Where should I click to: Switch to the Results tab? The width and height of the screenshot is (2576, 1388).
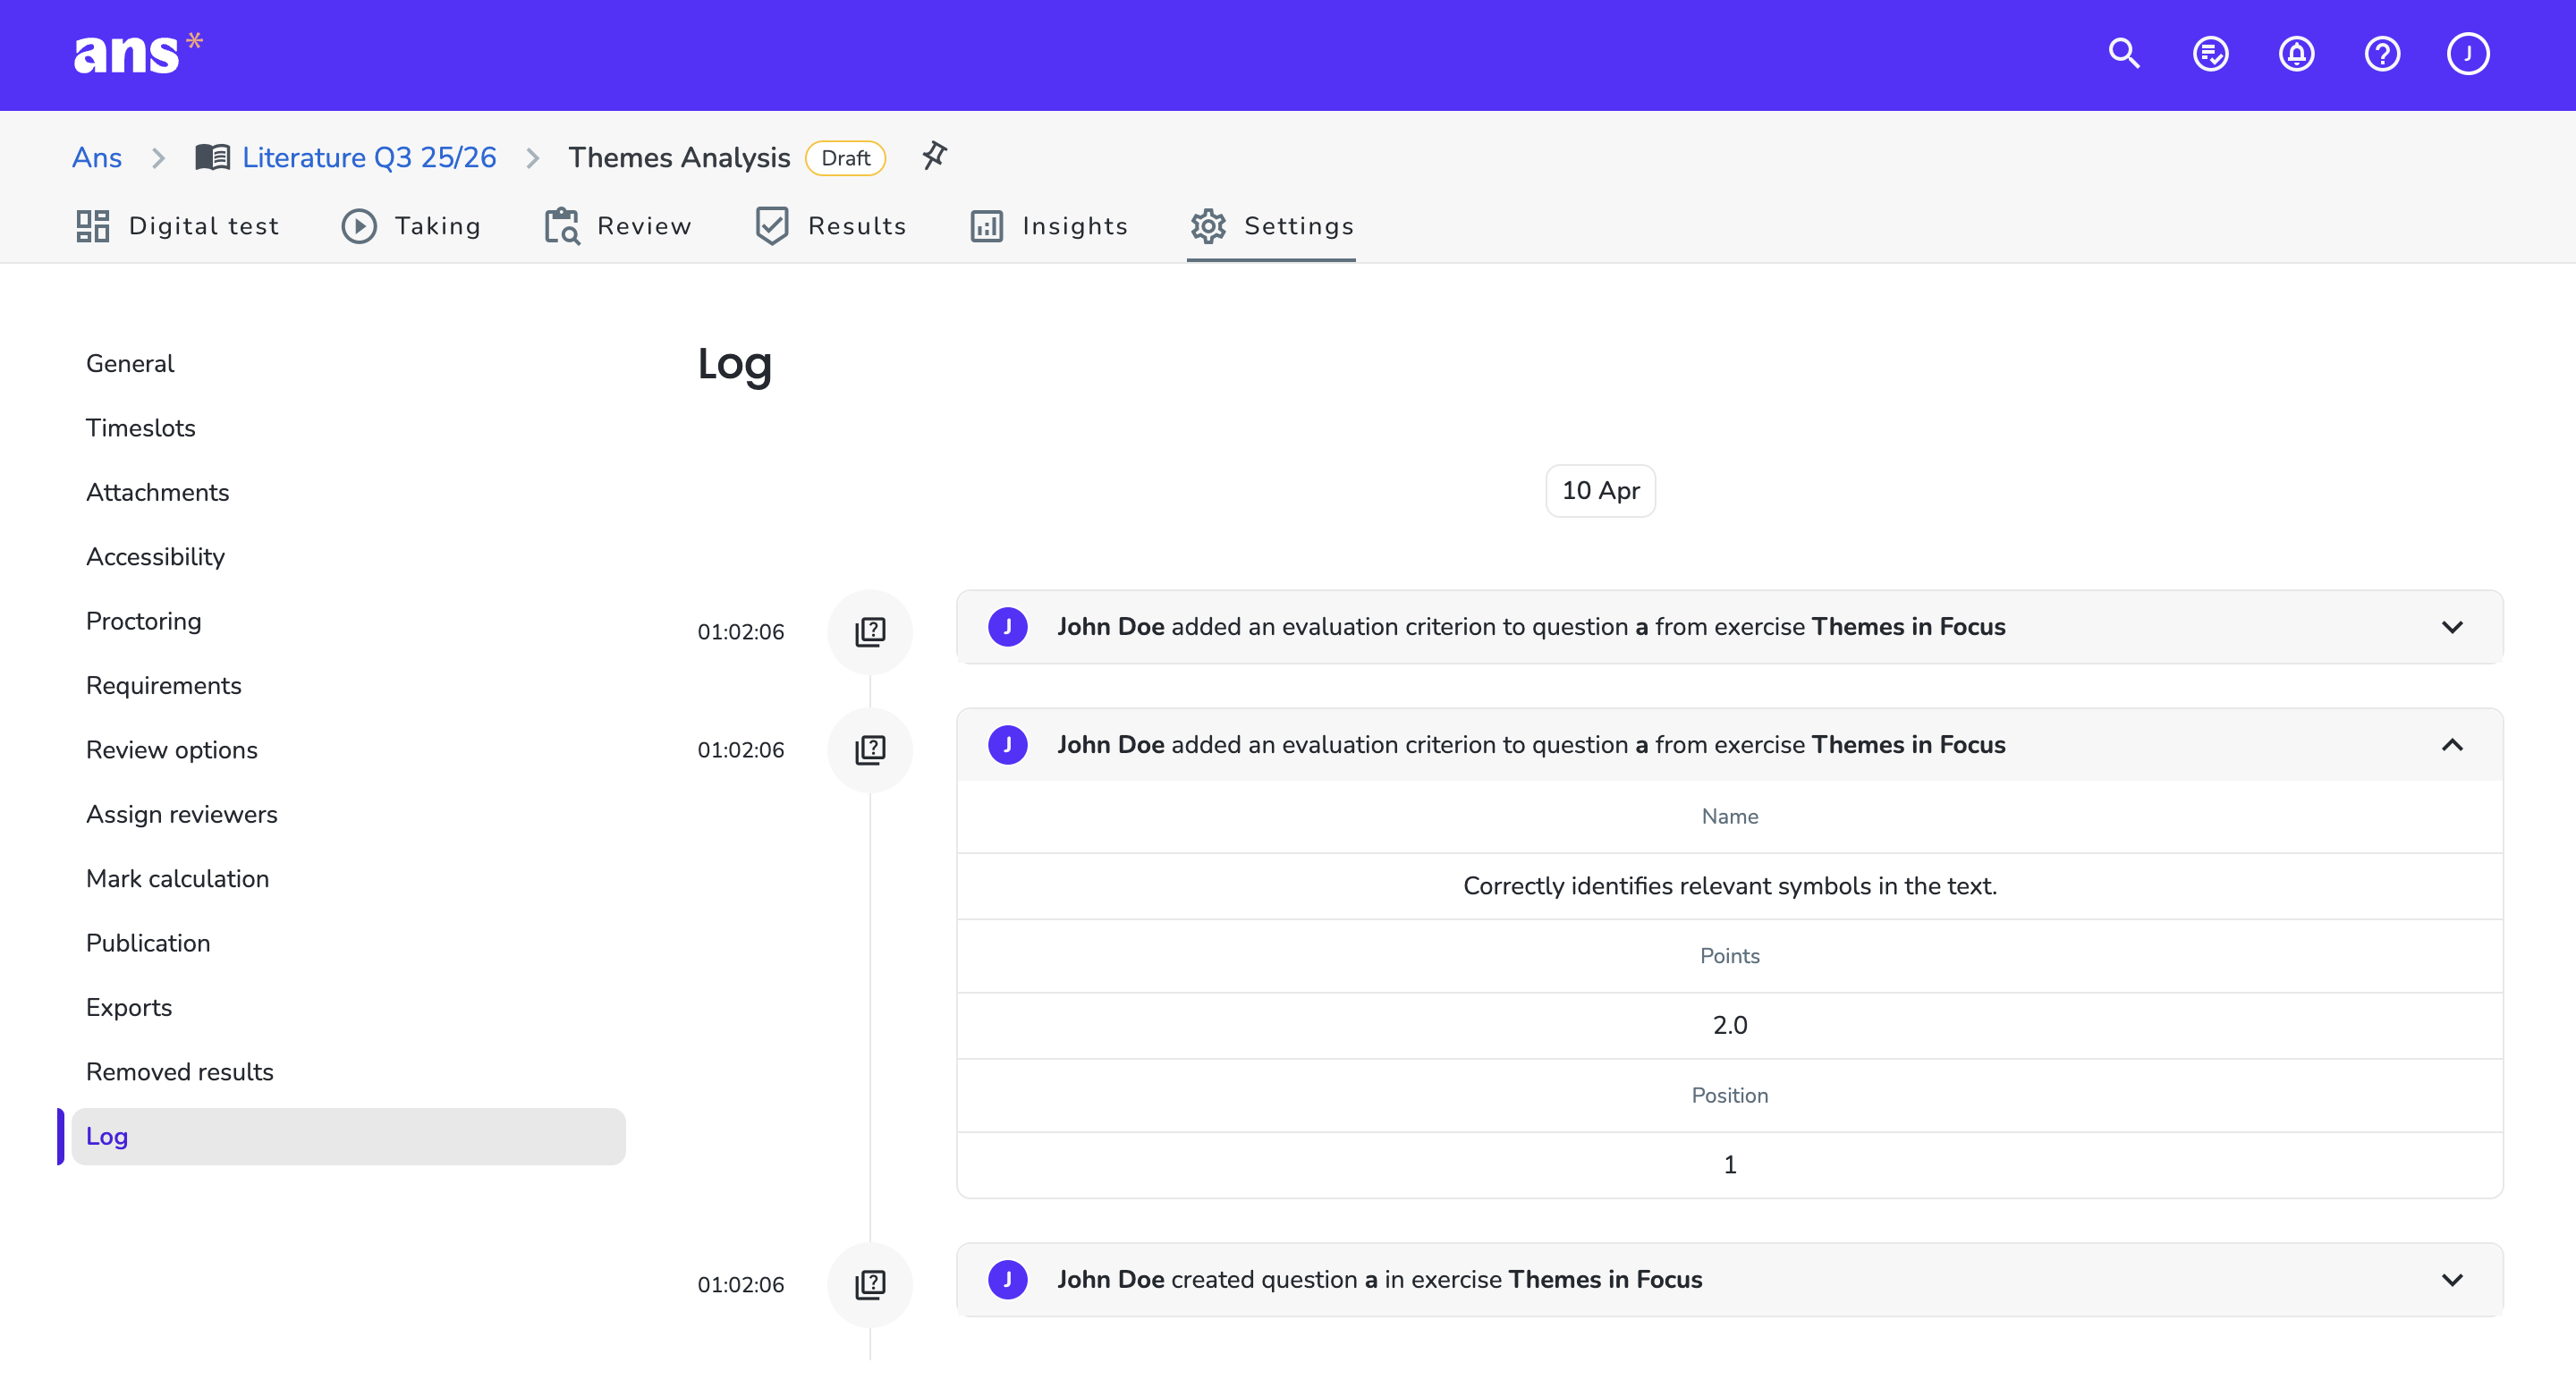(832, 226)
